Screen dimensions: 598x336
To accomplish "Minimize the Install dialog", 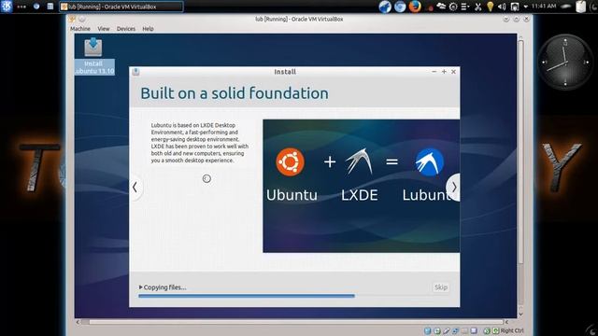I will point(434,72).
